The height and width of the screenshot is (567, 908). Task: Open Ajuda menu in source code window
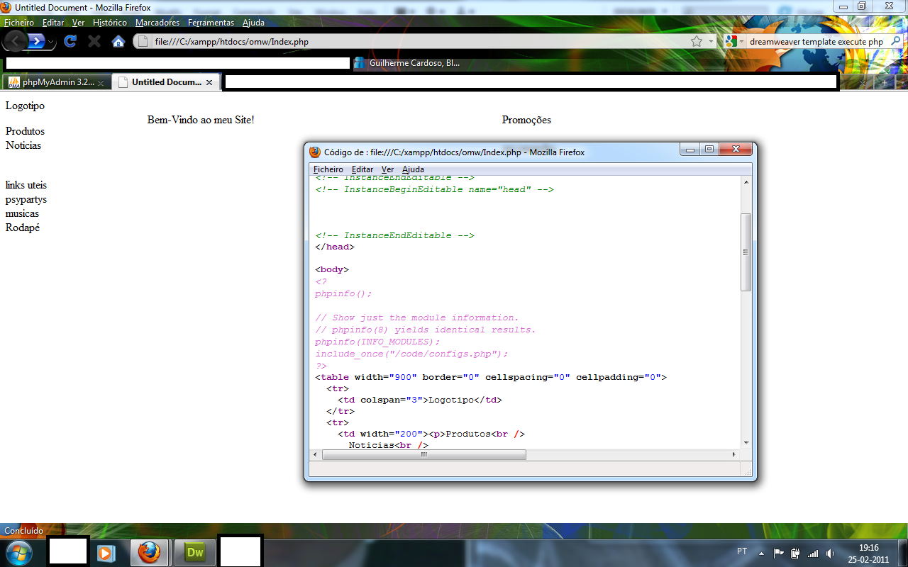tap(413, 169)
